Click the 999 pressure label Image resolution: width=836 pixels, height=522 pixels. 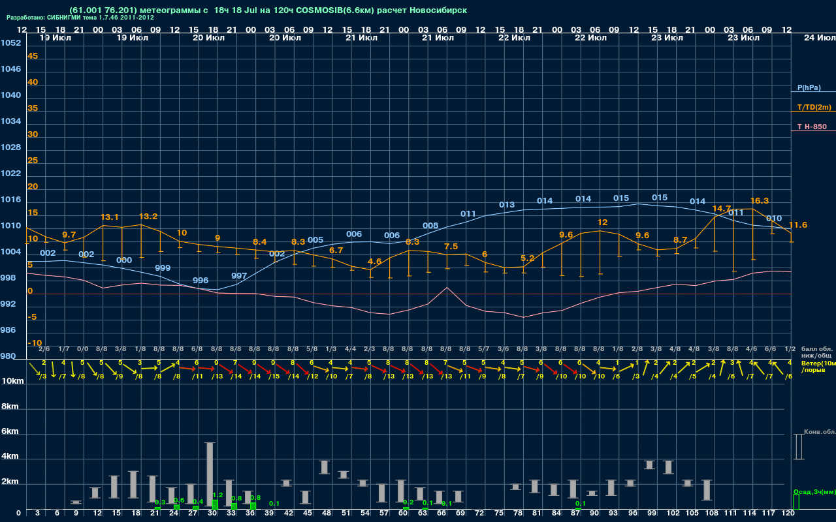tap(163, 268)
